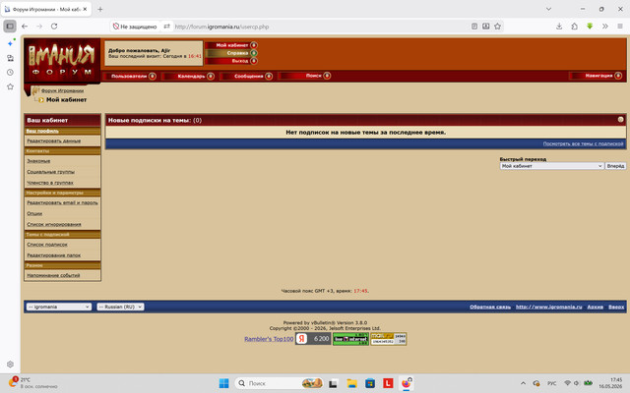Open 'Архив' footer link

[595, 307]
